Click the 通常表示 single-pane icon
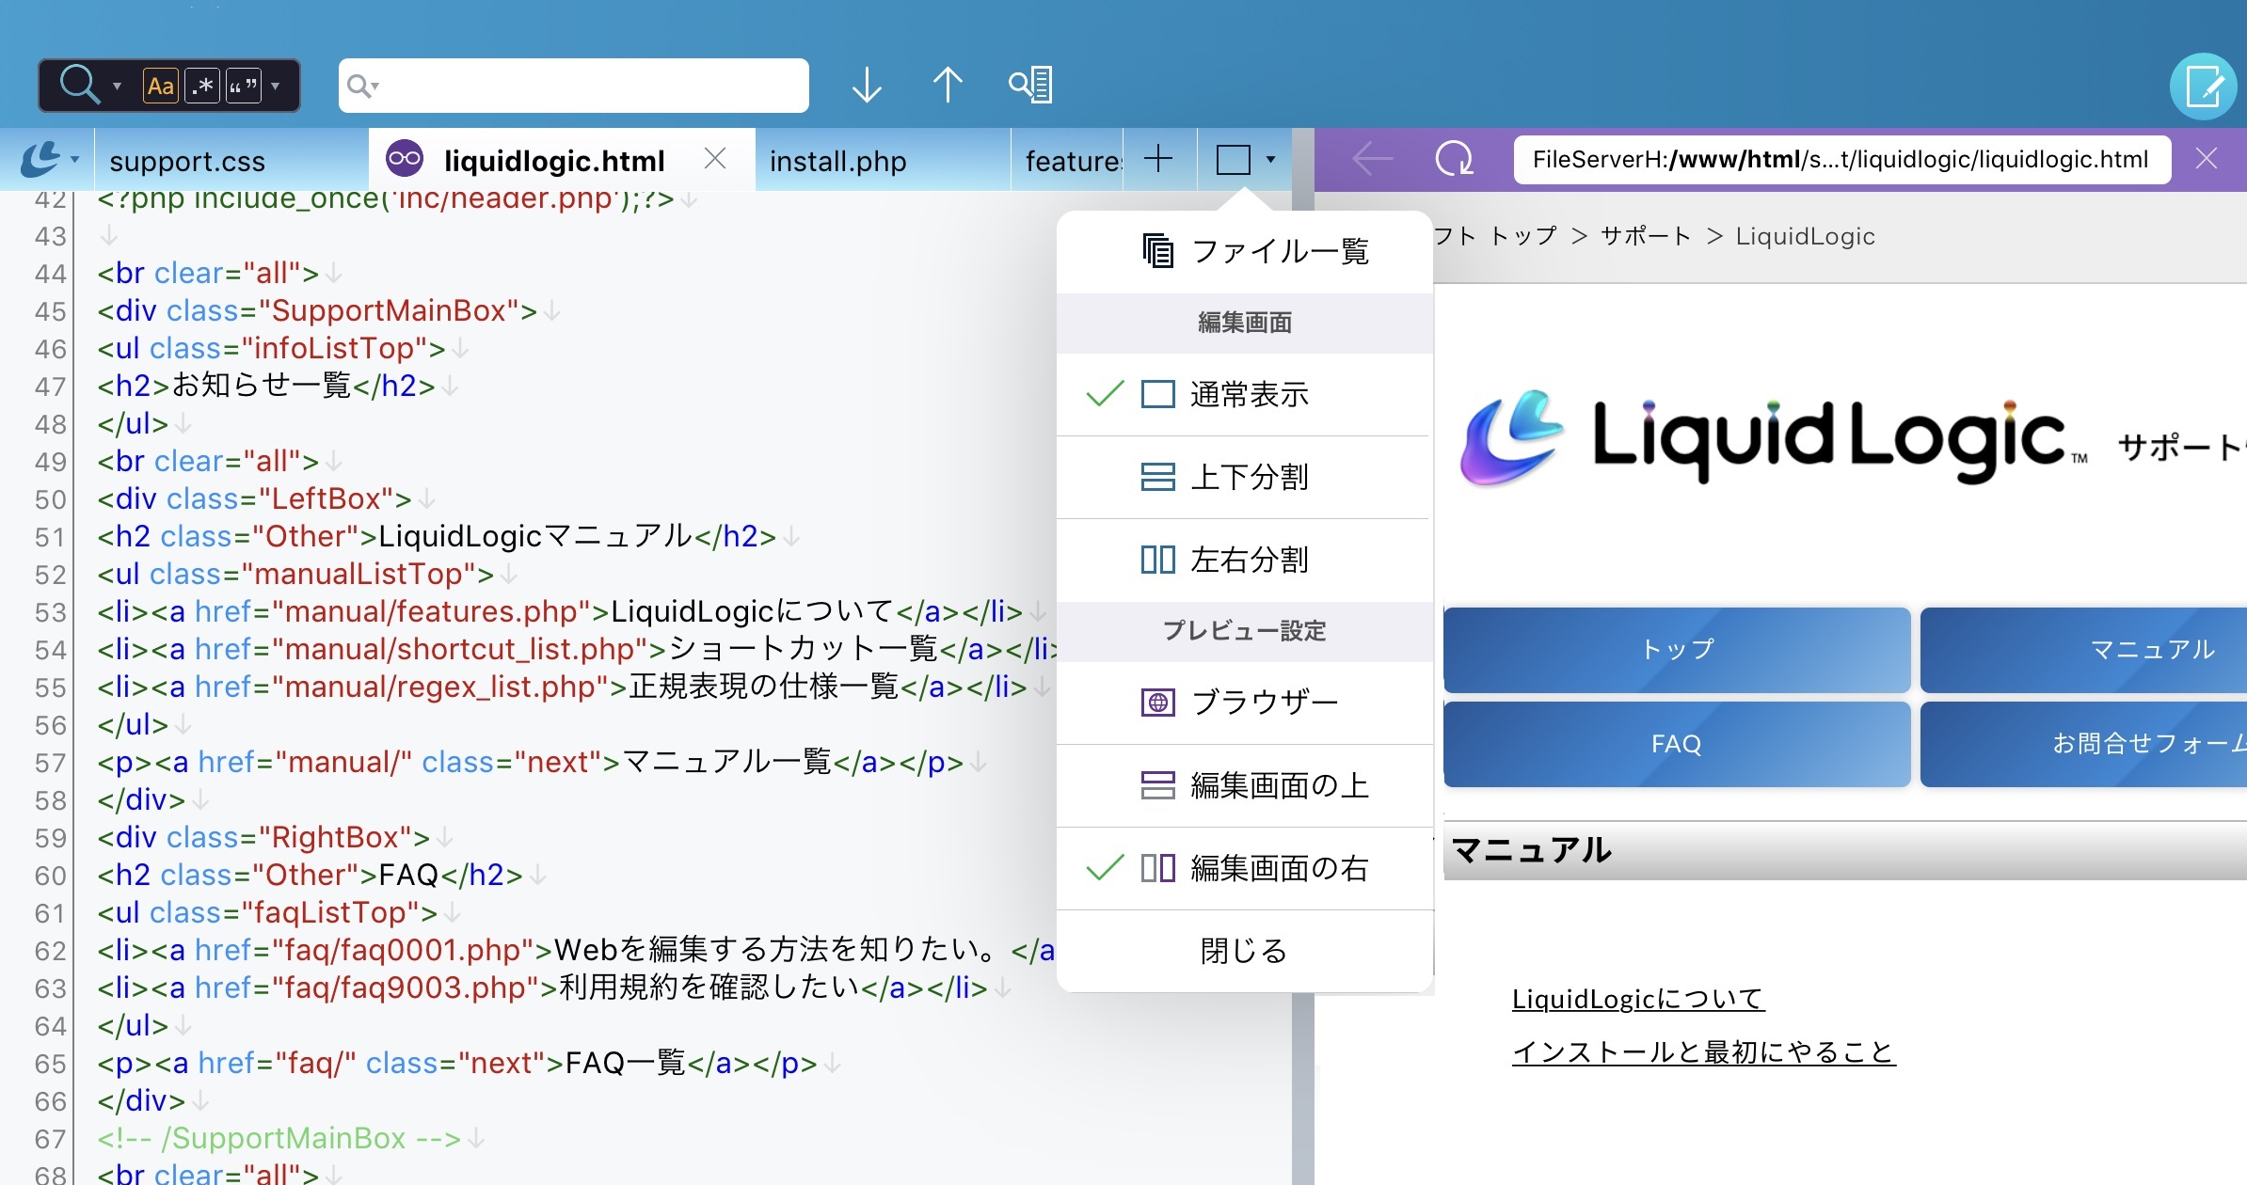This screenshot has height=1185, width=2247. 1157,394
